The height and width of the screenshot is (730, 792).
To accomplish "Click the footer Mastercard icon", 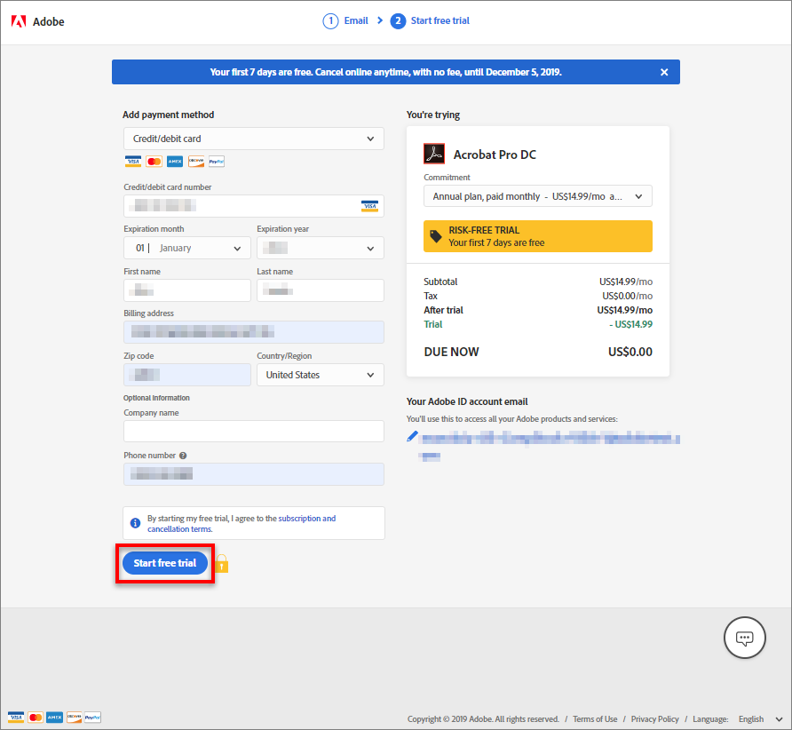I will 36,718.
